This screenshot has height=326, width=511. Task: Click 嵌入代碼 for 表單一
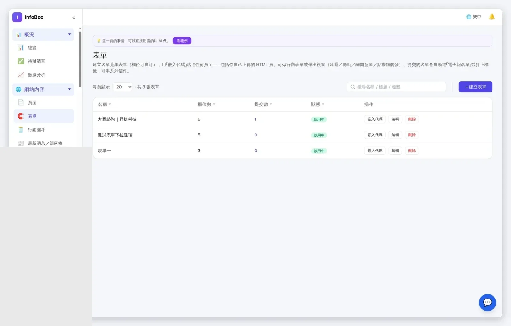click(x=375, y=151)
